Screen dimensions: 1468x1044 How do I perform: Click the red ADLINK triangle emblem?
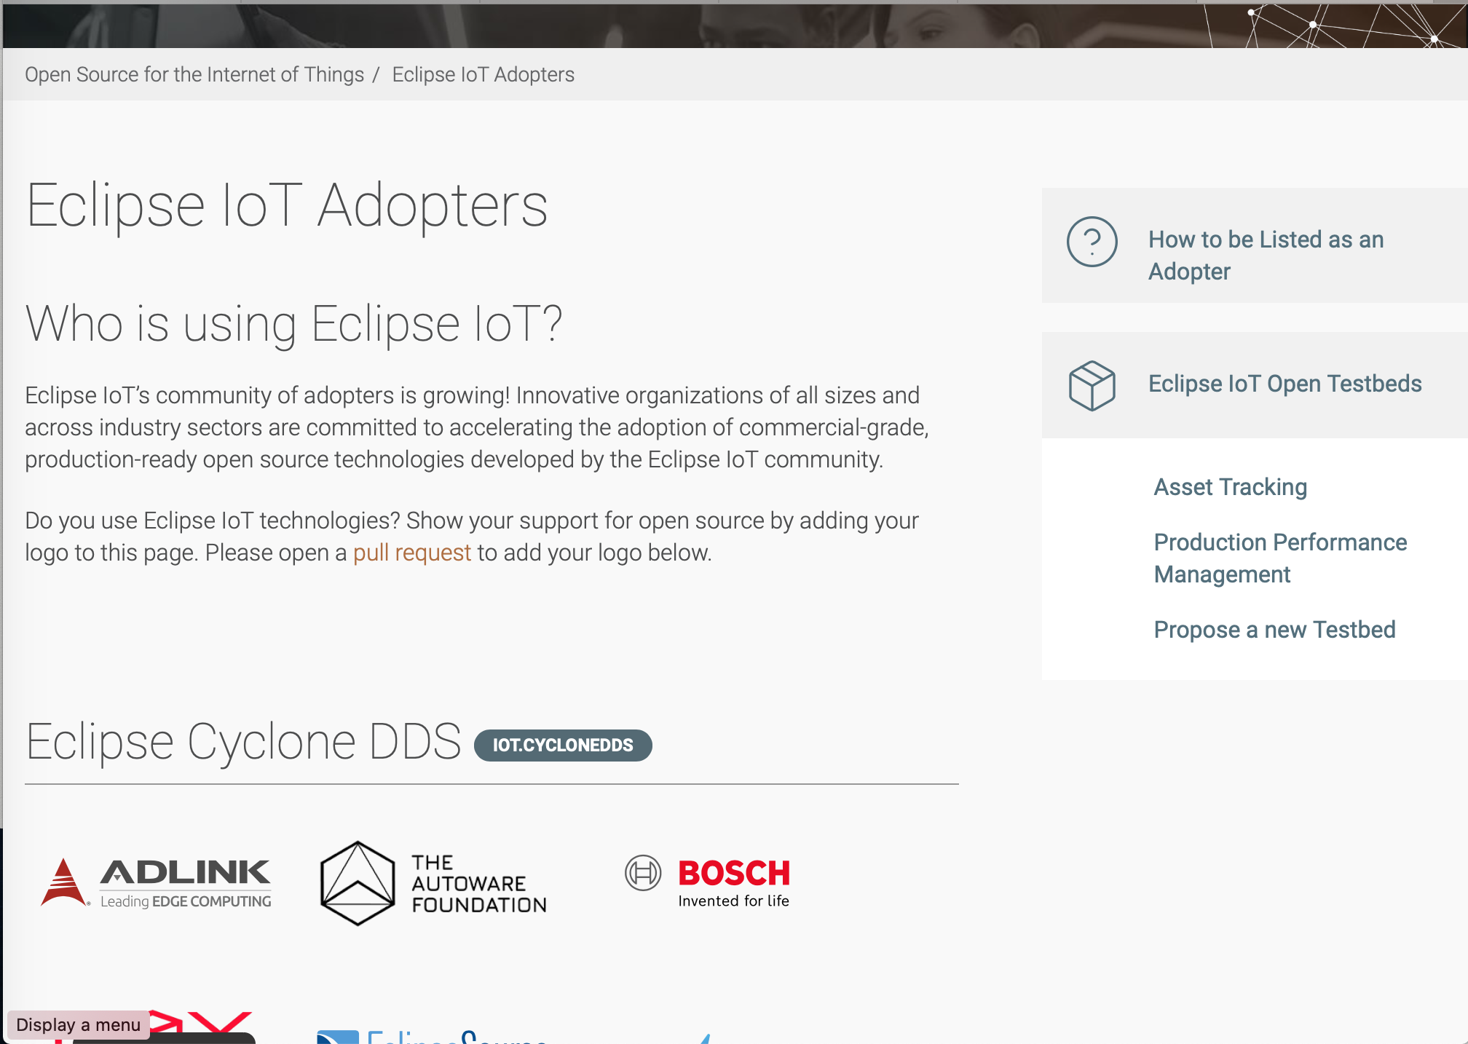click(64, 882)
